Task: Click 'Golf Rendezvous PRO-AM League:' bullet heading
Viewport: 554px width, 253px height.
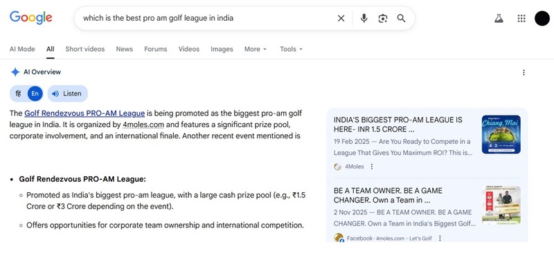Action: pos(82,179)
